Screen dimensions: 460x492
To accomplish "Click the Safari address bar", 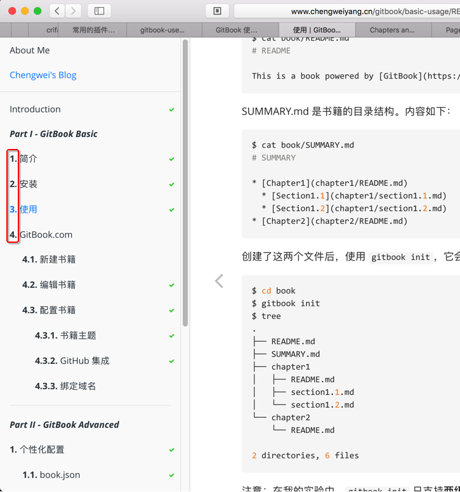I will point(347,11).
